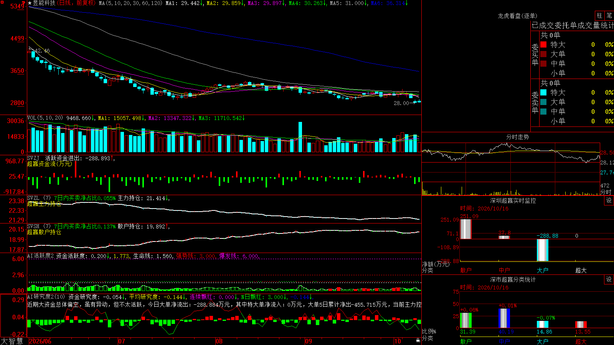Click the teal 中单 sell-order swatch

pos(543,112)
